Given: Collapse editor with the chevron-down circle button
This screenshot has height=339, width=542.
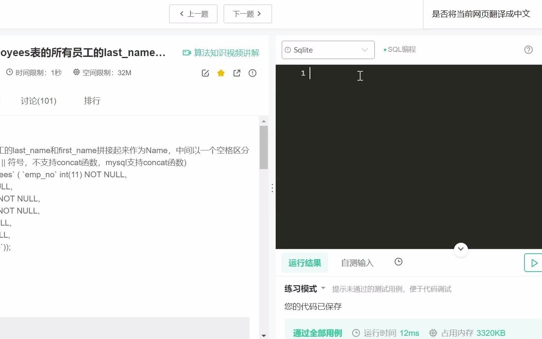Looking at the screenshot, I should 461,249.
